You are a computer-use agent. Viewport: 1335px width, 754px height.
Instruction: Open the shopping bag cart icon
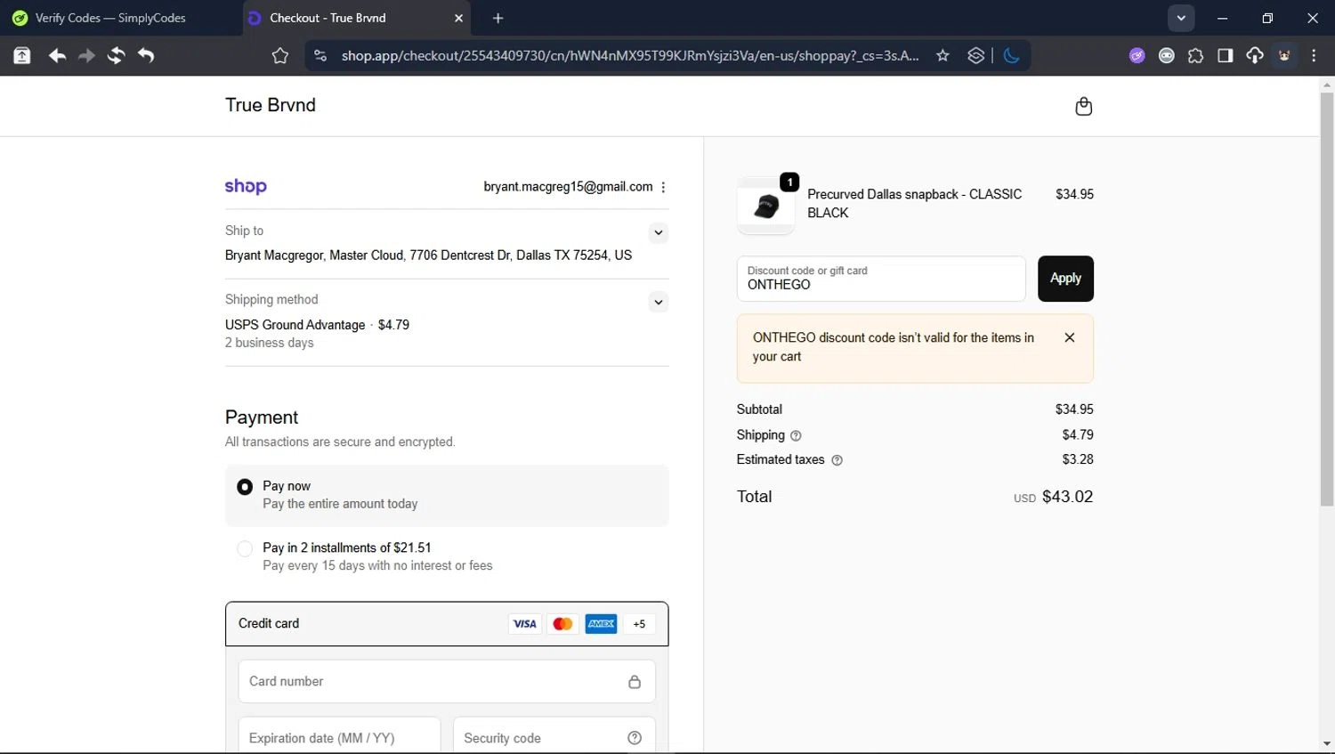(1083, 106)
